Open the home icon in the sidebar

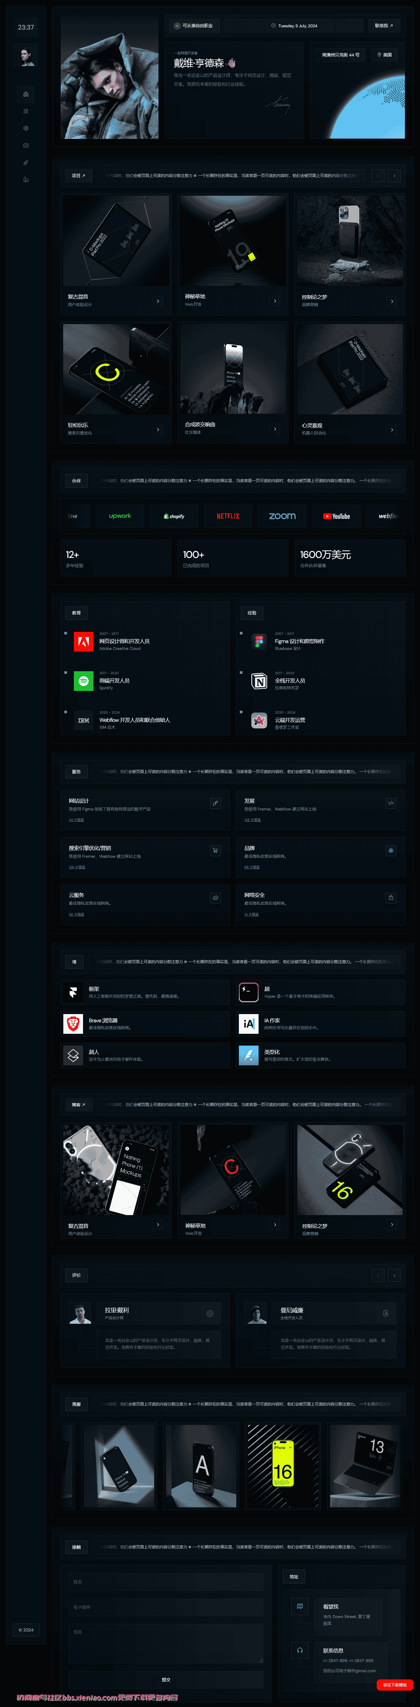tap(26, 94)
